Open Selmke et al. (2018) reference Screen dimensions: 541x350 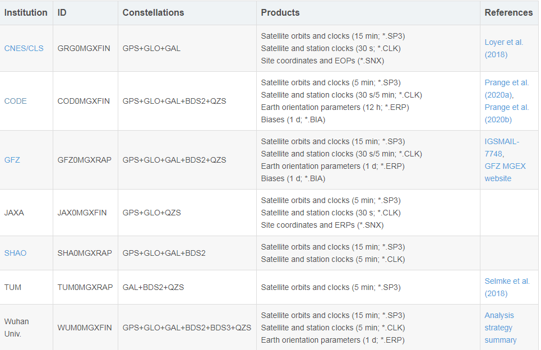point(506,287)
